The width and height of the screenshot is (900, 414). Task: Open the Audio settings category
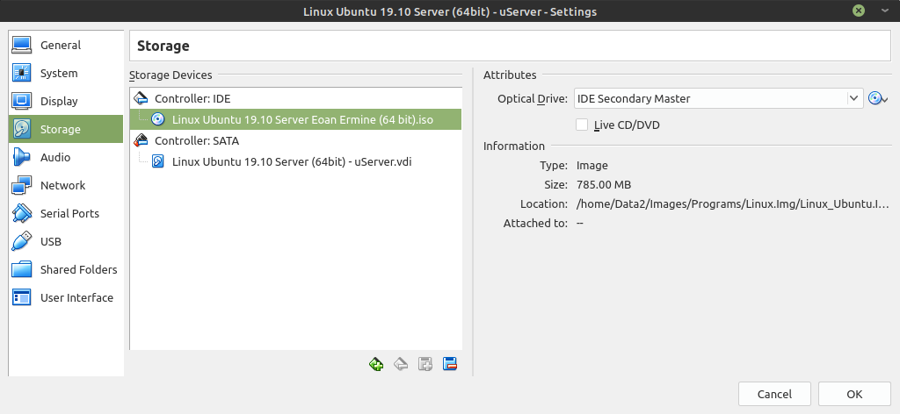pos(65,158)
